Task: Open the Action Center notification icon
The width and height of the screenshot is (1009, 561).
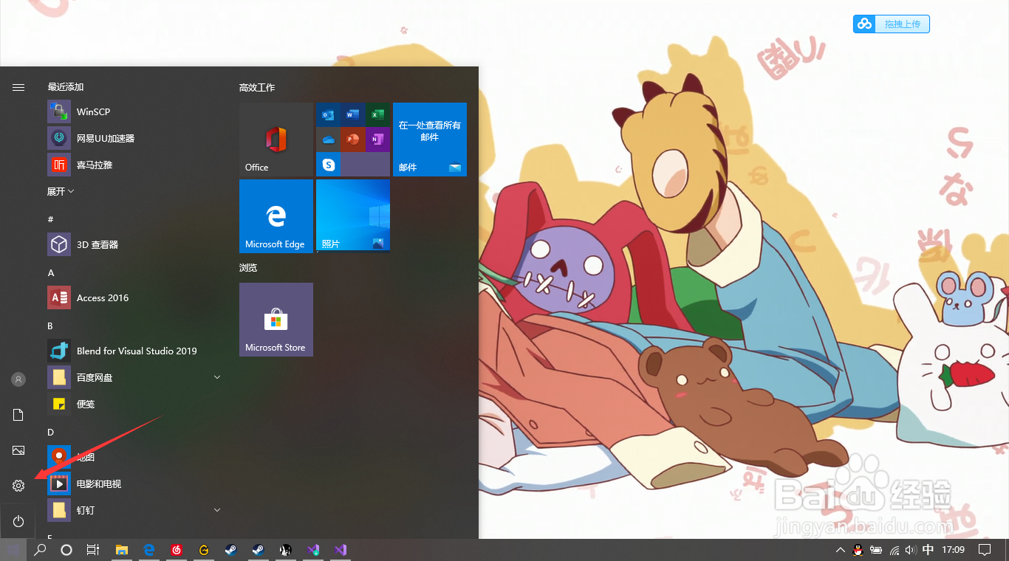Action: click(985, 550)
